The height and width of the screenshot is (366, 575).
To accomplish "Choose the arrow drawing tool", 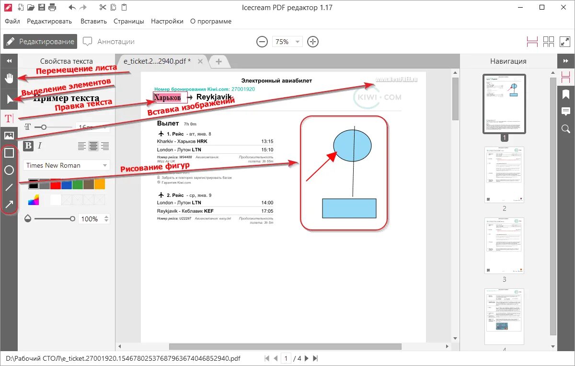I will coord(9,205).
